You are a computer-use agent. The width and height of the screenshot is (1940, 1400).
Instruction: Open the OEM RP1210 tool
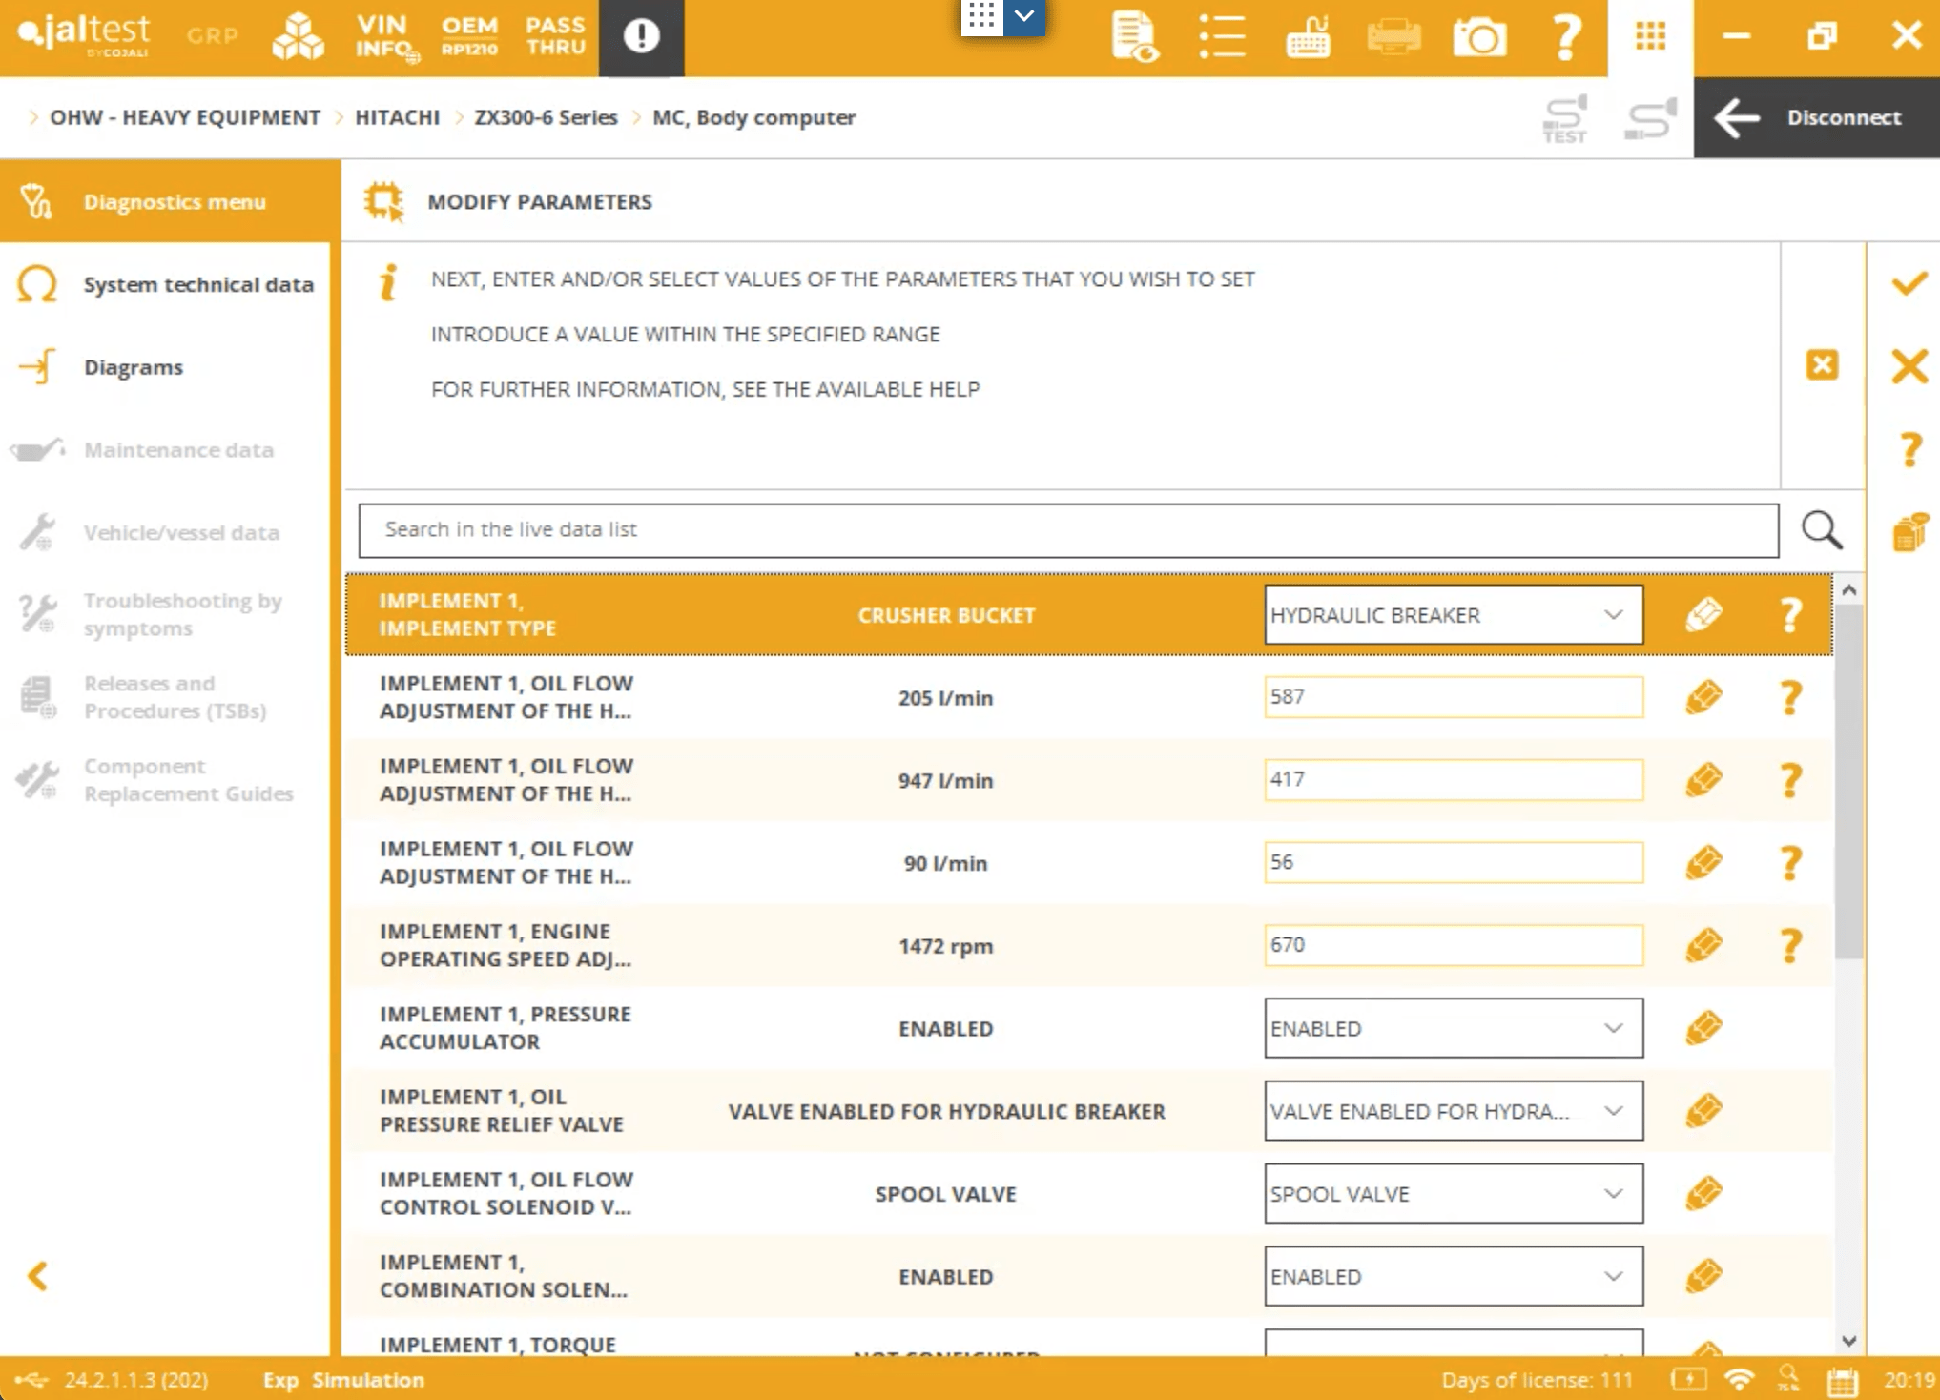pyautogui.click(x=469, y=37)
